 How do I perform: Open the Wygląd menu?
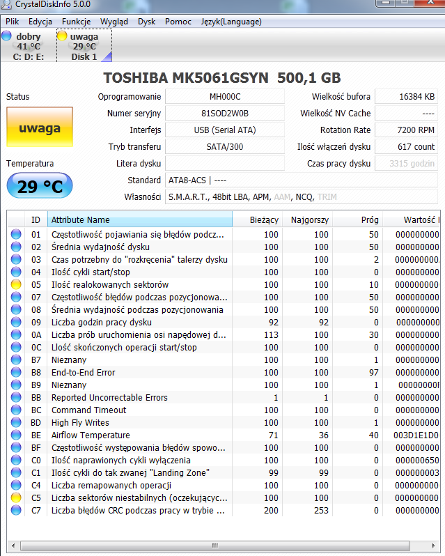114,22
